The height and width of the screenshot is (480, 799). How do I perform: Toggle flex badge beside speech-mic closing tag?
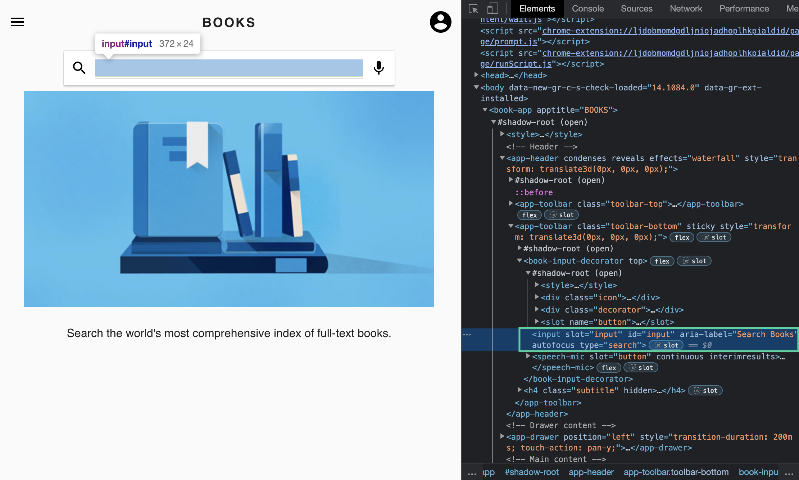pos(608,368)
